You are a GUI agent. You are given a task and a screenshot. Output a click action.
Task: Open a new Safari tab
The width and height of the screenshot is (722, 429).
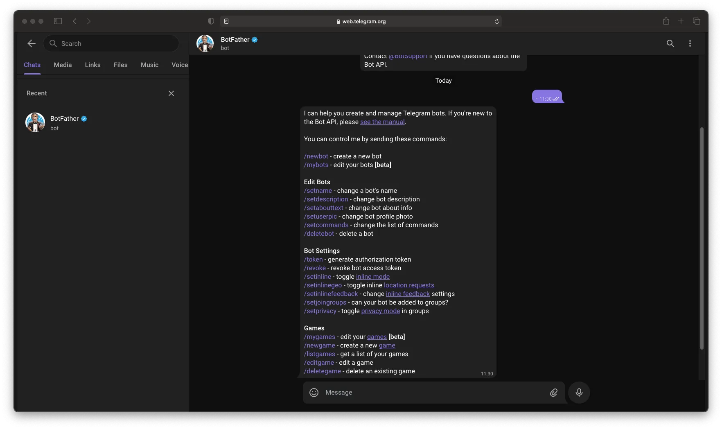coord(681,21)
